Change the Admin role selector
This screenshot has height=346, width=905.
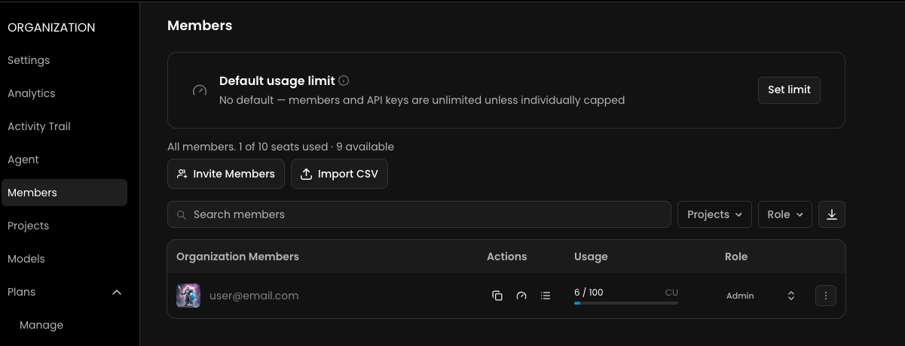761,296
